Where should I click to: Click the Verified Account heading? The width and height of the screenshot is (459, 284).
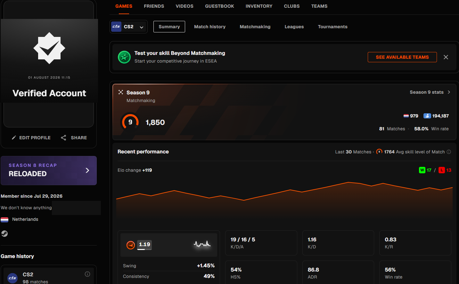[49, 93]
